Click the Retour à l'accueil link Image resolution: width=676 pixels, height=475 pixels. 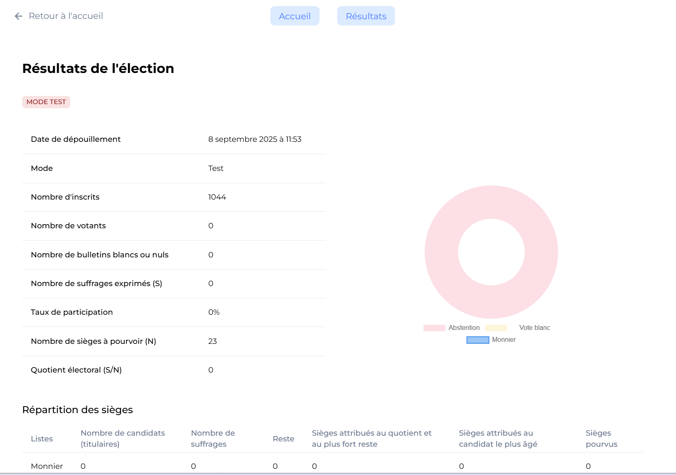coord(66,16)
